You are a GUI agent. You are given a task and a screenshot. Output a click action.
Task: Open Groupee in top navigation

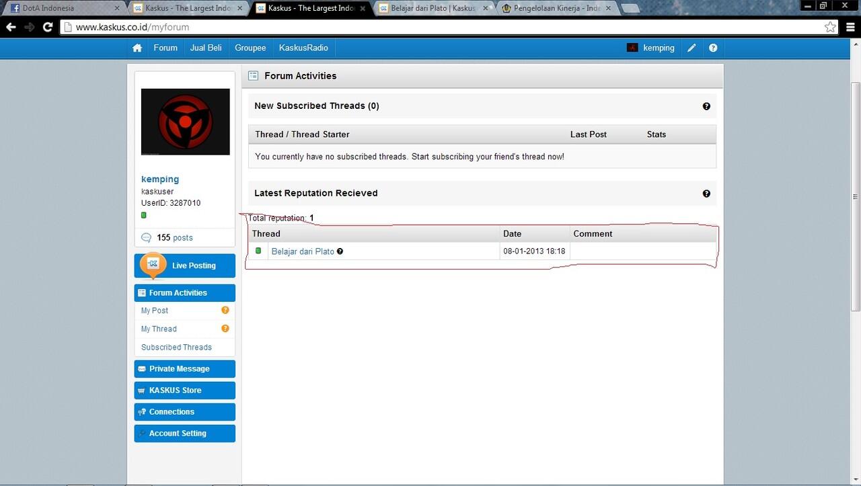tap(250, 48)
